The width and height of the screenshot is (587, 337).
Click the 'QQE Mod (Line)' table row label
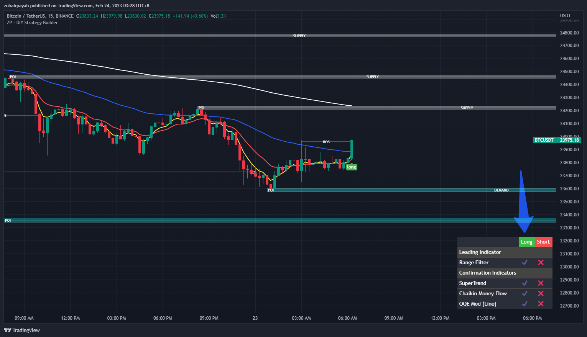(x=478, y=304)
